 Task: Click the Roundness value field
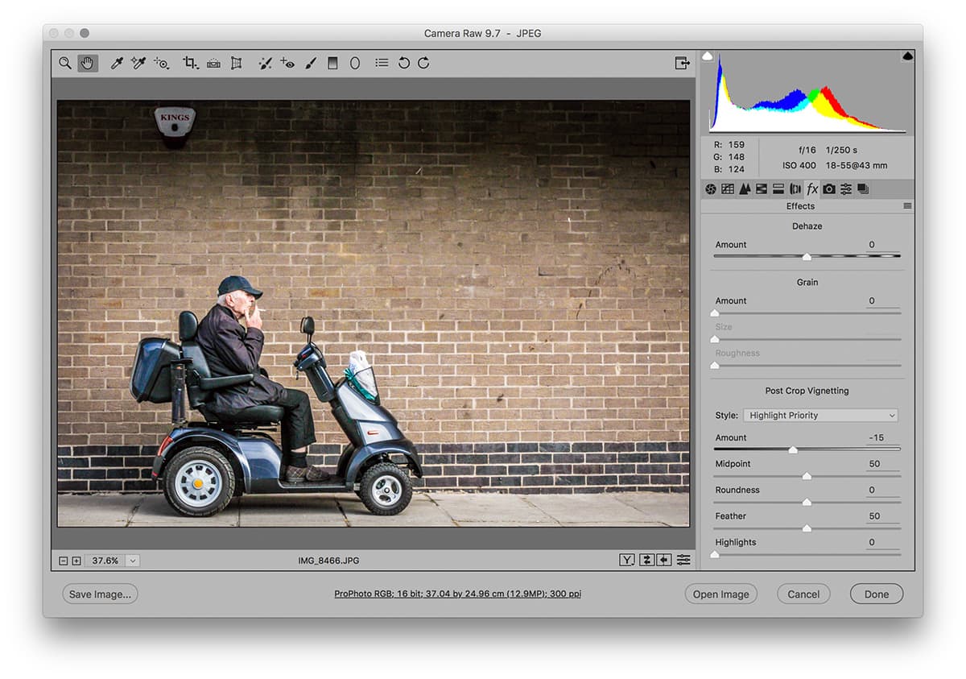[883, 490]
